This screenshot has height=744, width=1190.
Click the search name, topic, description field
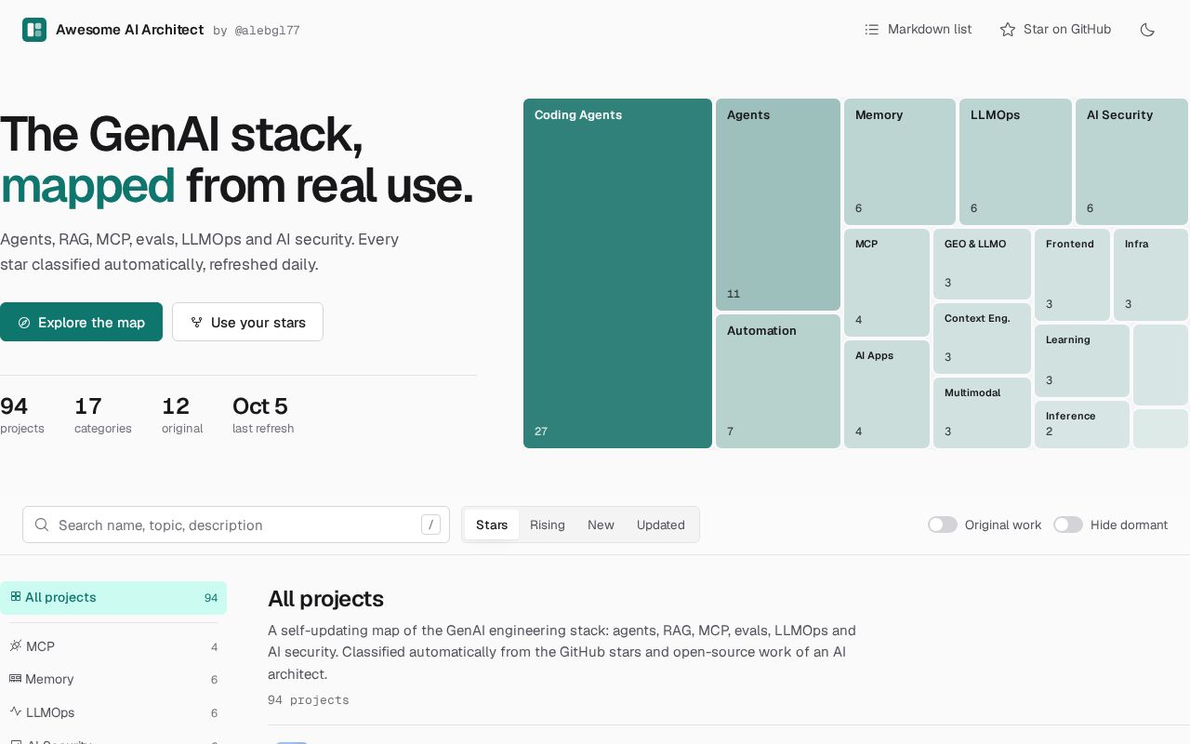point(236,525)
